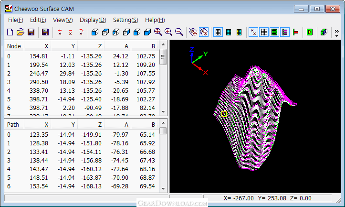Toggle the mouse rotate mode icon
The width and height of the screenshot is (345, 207).
click(x=204, y=32)
